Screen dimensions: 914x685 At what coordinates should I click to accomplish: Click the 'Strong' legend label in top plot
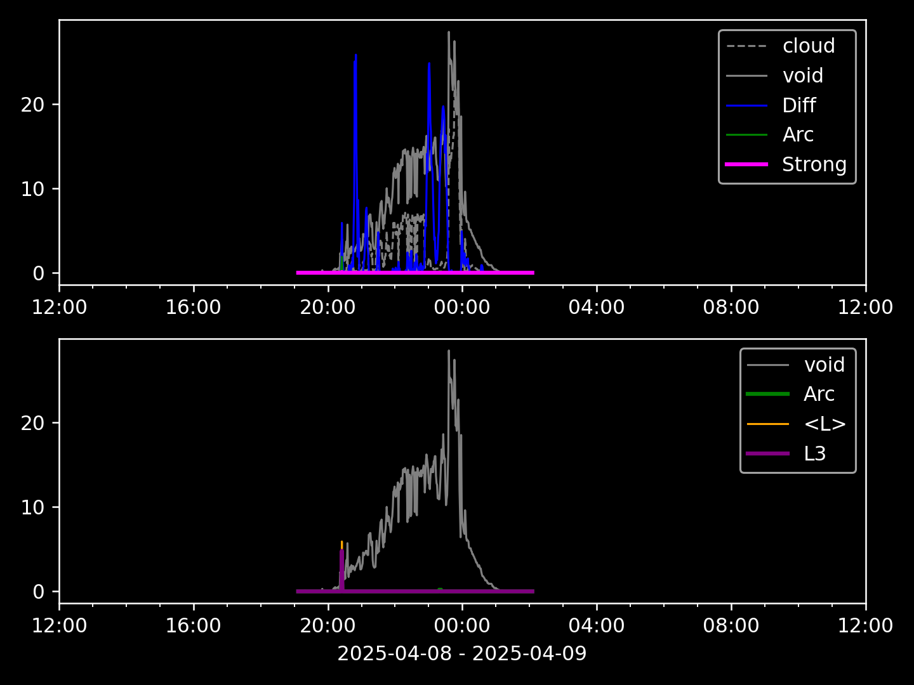(x=814, y=164)
